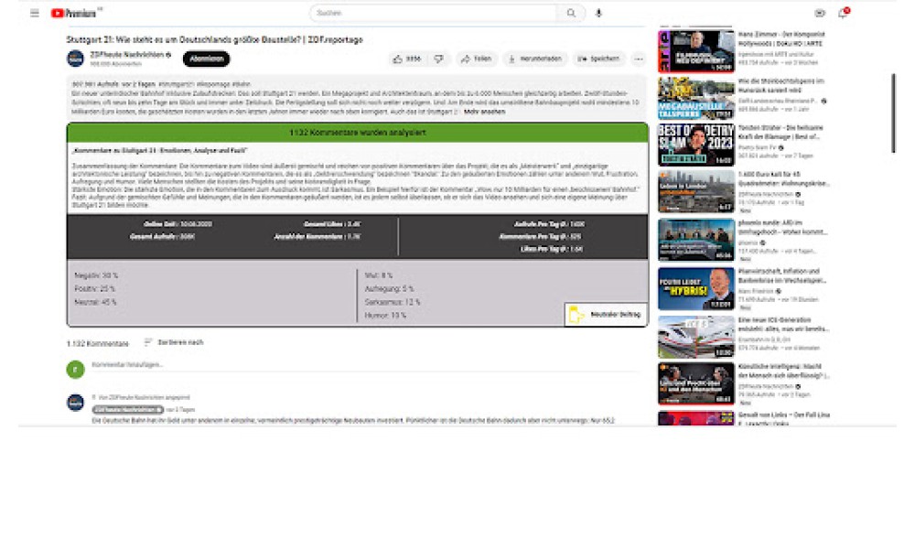Click the 'Gesamt Aufrufe' statistic
The height and width of the screenshot is (549, 915).
pos(162,237)
